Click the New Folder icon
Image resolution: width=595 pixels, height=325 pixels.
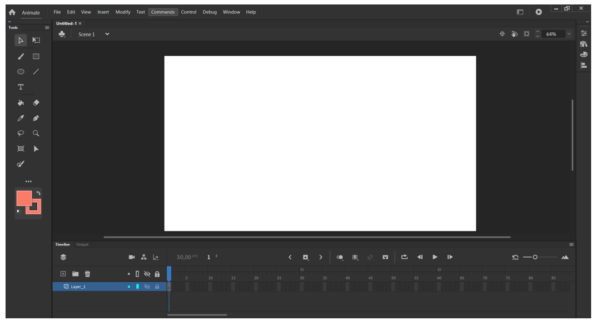tap(75, 274)
